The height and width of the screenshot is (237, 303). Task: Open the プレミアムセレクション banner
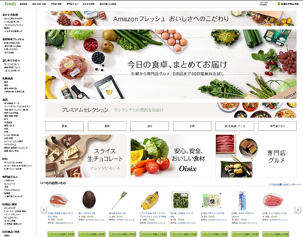click(171, 110)
